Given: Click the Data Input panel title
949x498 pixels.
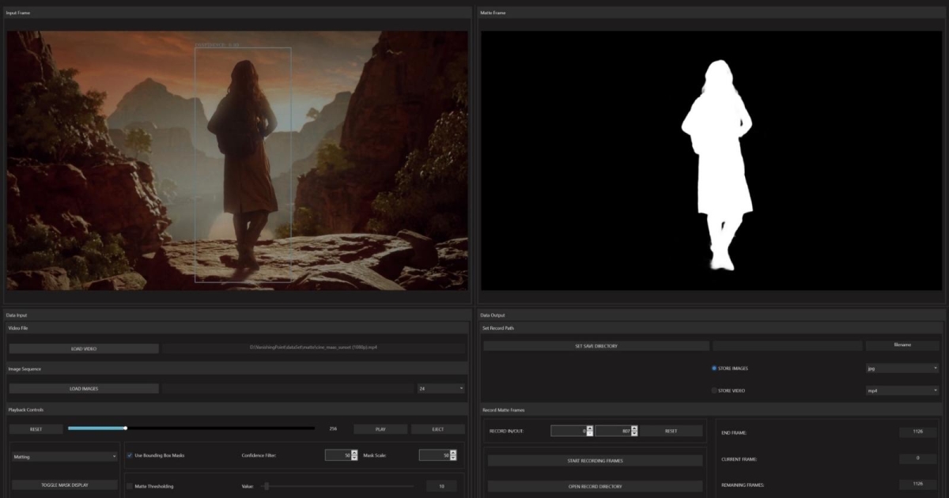Looking at the screenshot, I should click(x=17, y=315).
